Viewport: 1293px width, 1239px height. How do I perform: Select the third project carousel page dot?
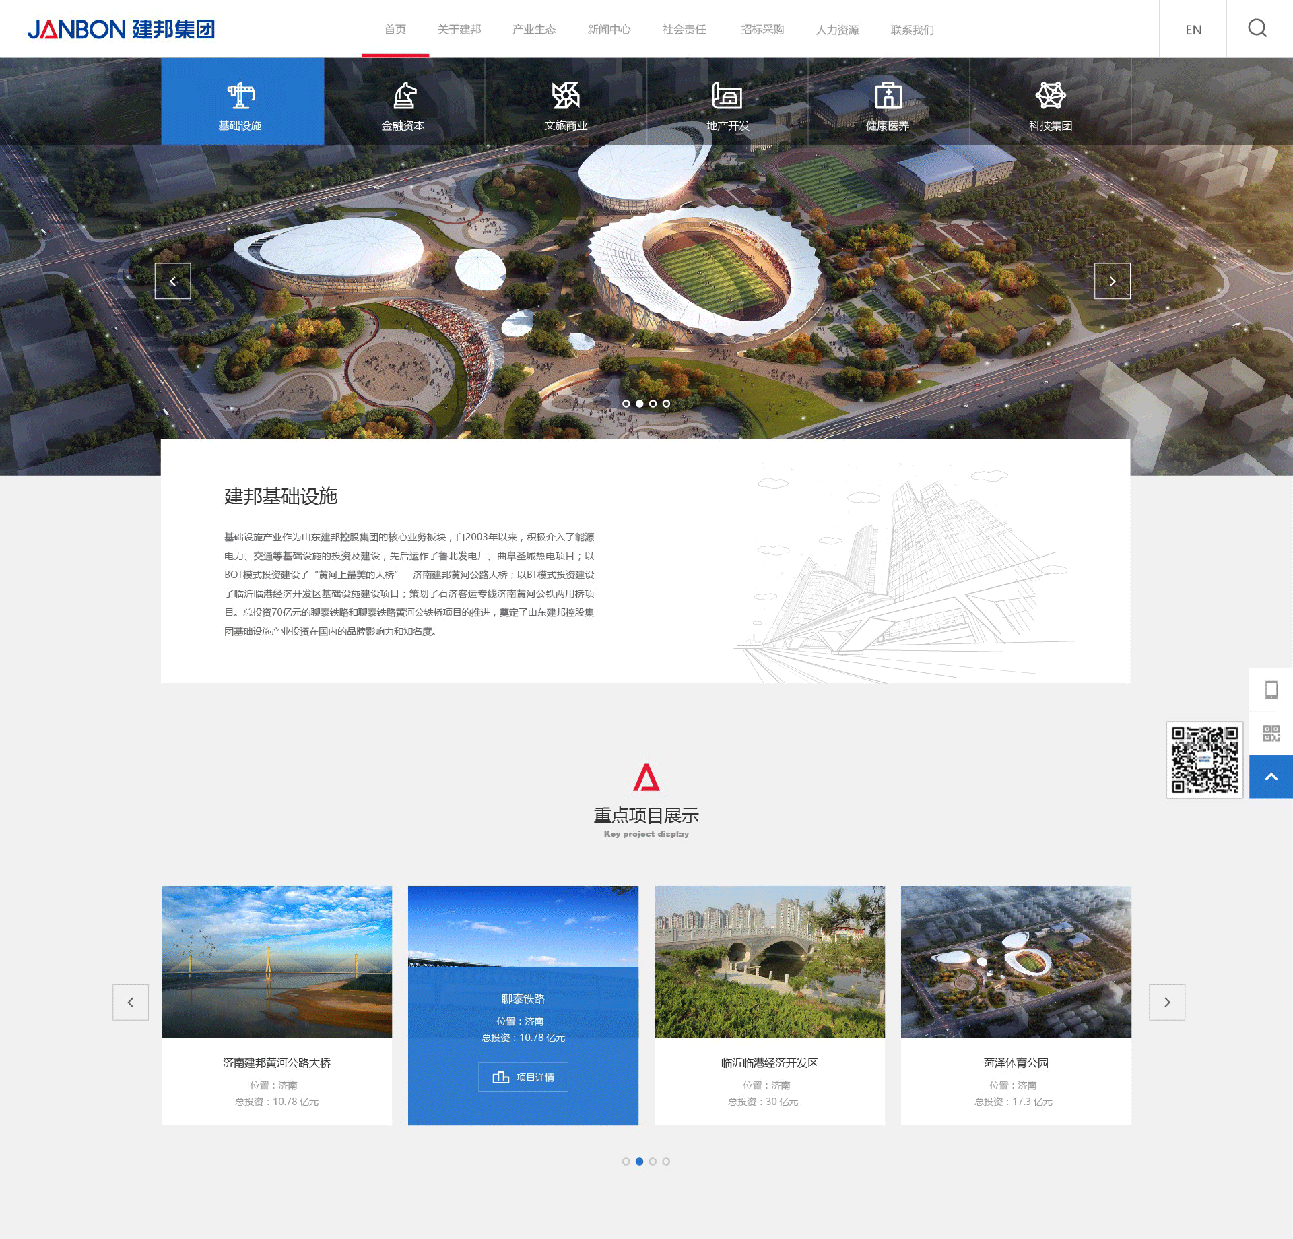[x=653, y=1162]
